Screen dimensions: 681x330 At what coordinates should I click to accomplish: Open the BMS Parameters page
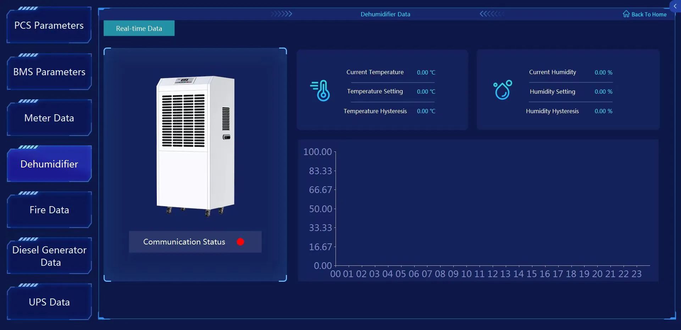pyautogui.click(x=49, y=72)
